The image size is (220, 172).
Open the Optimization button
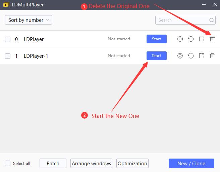(132, 163)
